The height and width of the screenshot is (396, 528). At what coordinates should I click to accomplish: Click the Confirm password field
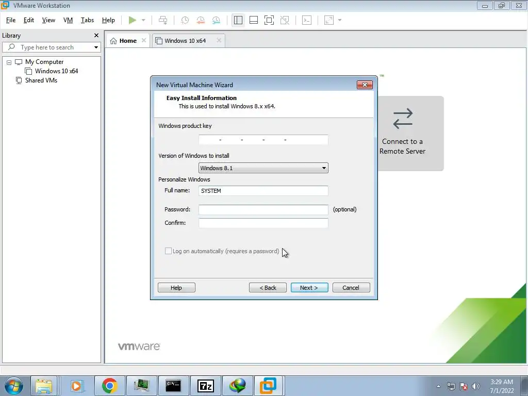263,223
